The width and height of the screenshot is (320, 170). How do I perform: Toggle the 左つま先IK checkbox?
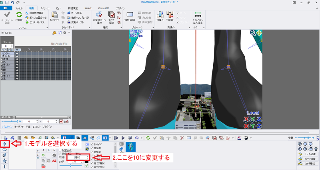pos(92,163)
